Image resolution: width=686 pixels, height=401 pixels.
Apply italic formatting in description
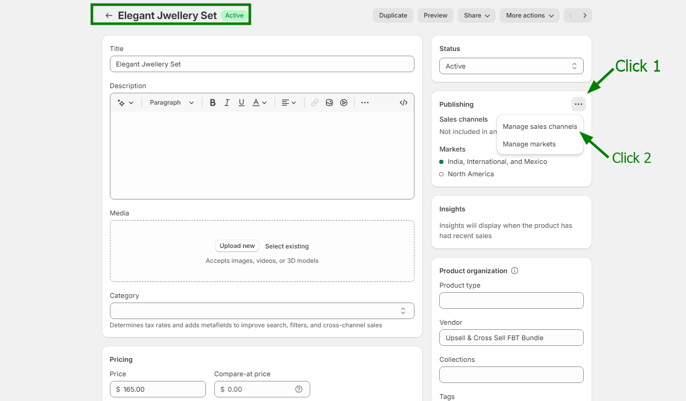pos(227,103)
